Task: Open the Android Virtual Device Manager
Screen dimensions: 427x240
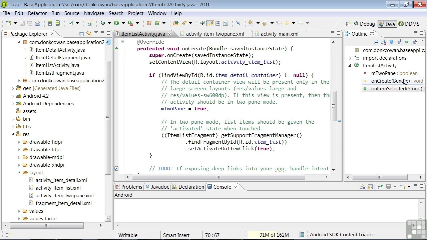Action: coord(58,23)
